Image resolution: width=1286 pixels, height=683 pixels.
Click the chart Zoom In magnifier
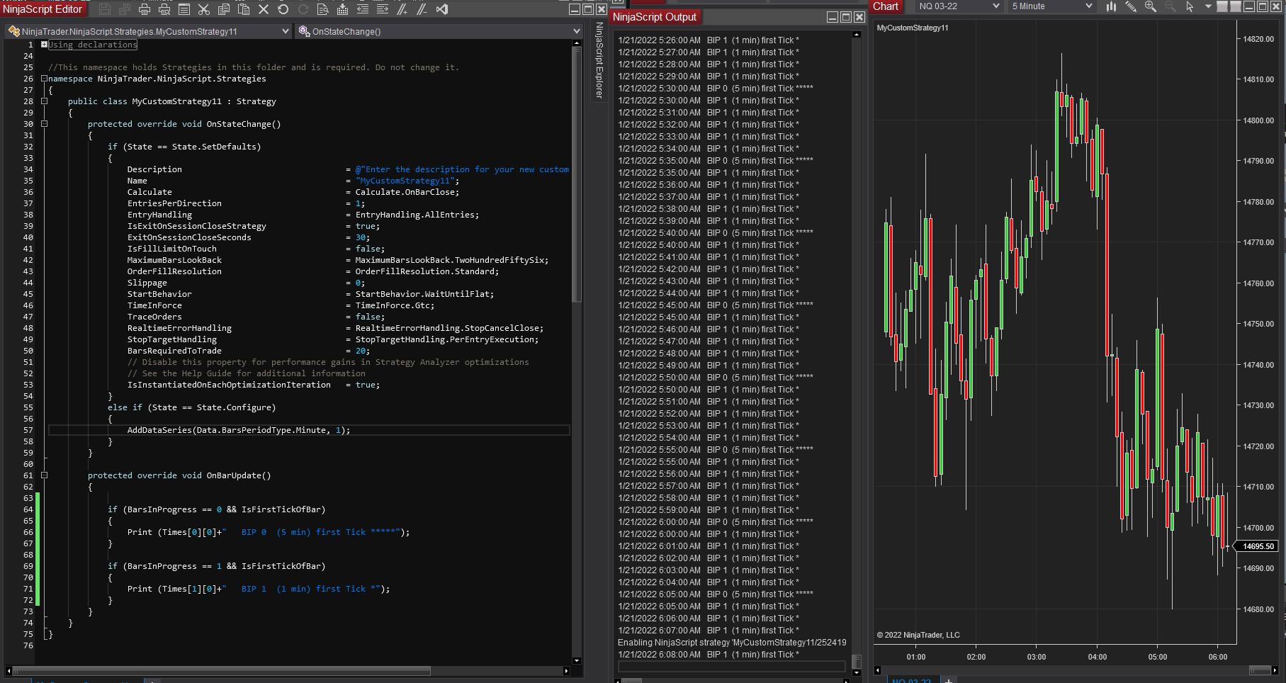(1151, 6)
